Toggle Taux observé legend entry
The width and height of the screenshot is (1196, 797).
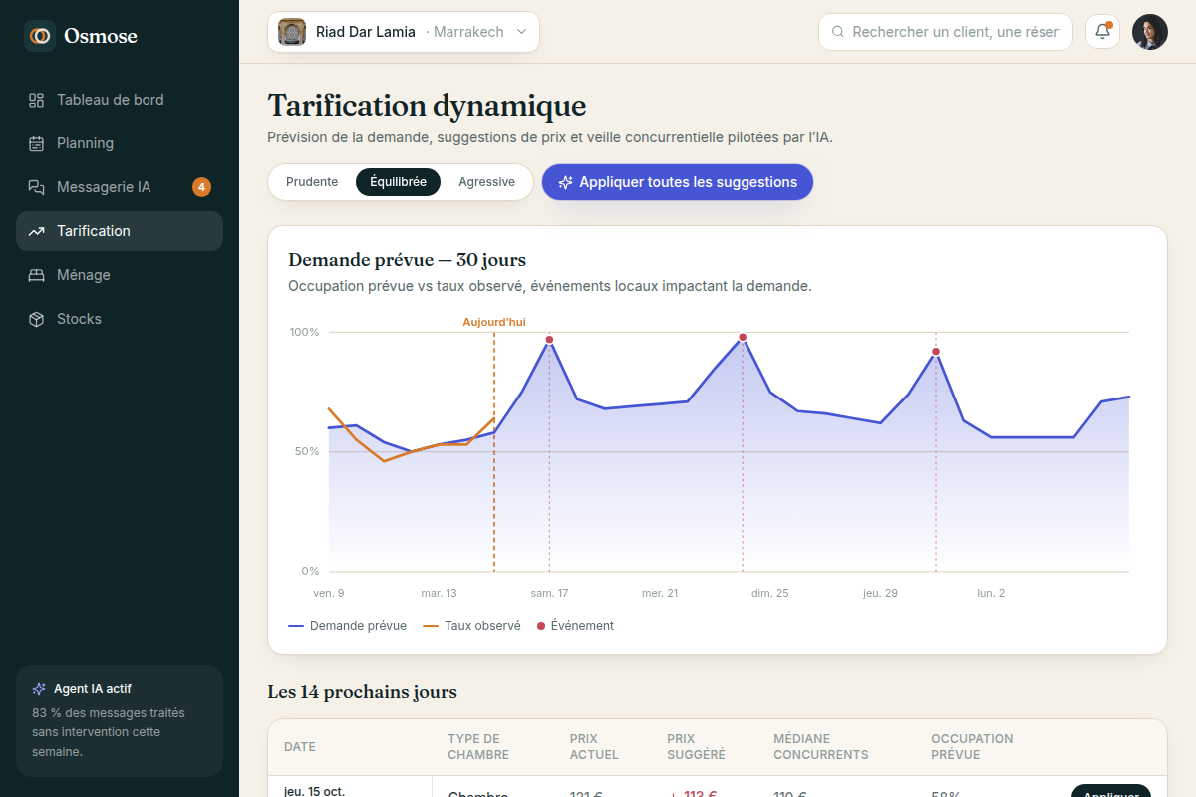472,626
